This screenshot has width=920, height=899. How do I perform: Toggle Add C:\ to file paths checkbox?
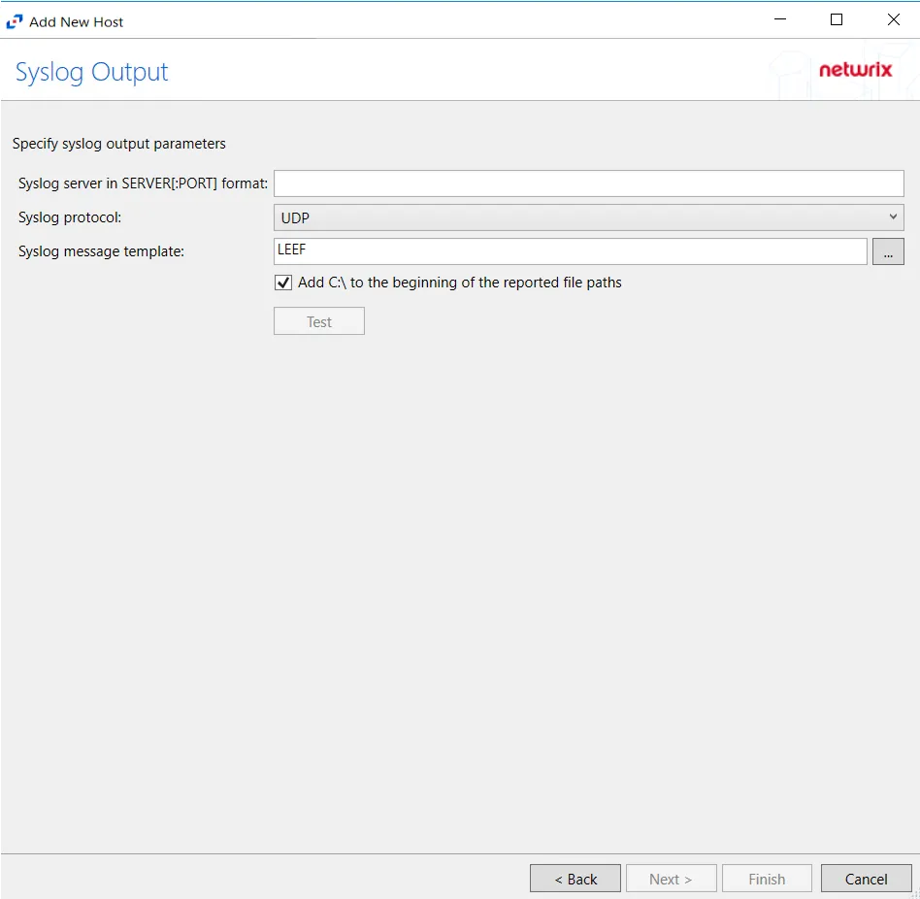(283, 283)
